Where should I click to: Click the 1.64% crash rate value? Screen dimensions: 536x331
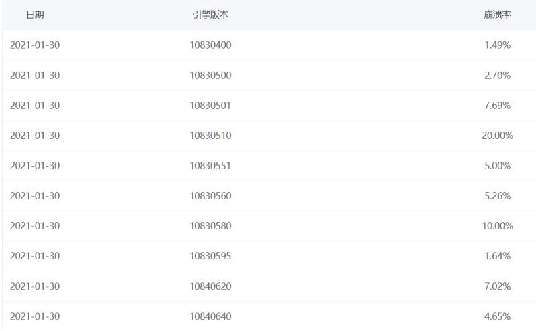coord(497,256)
